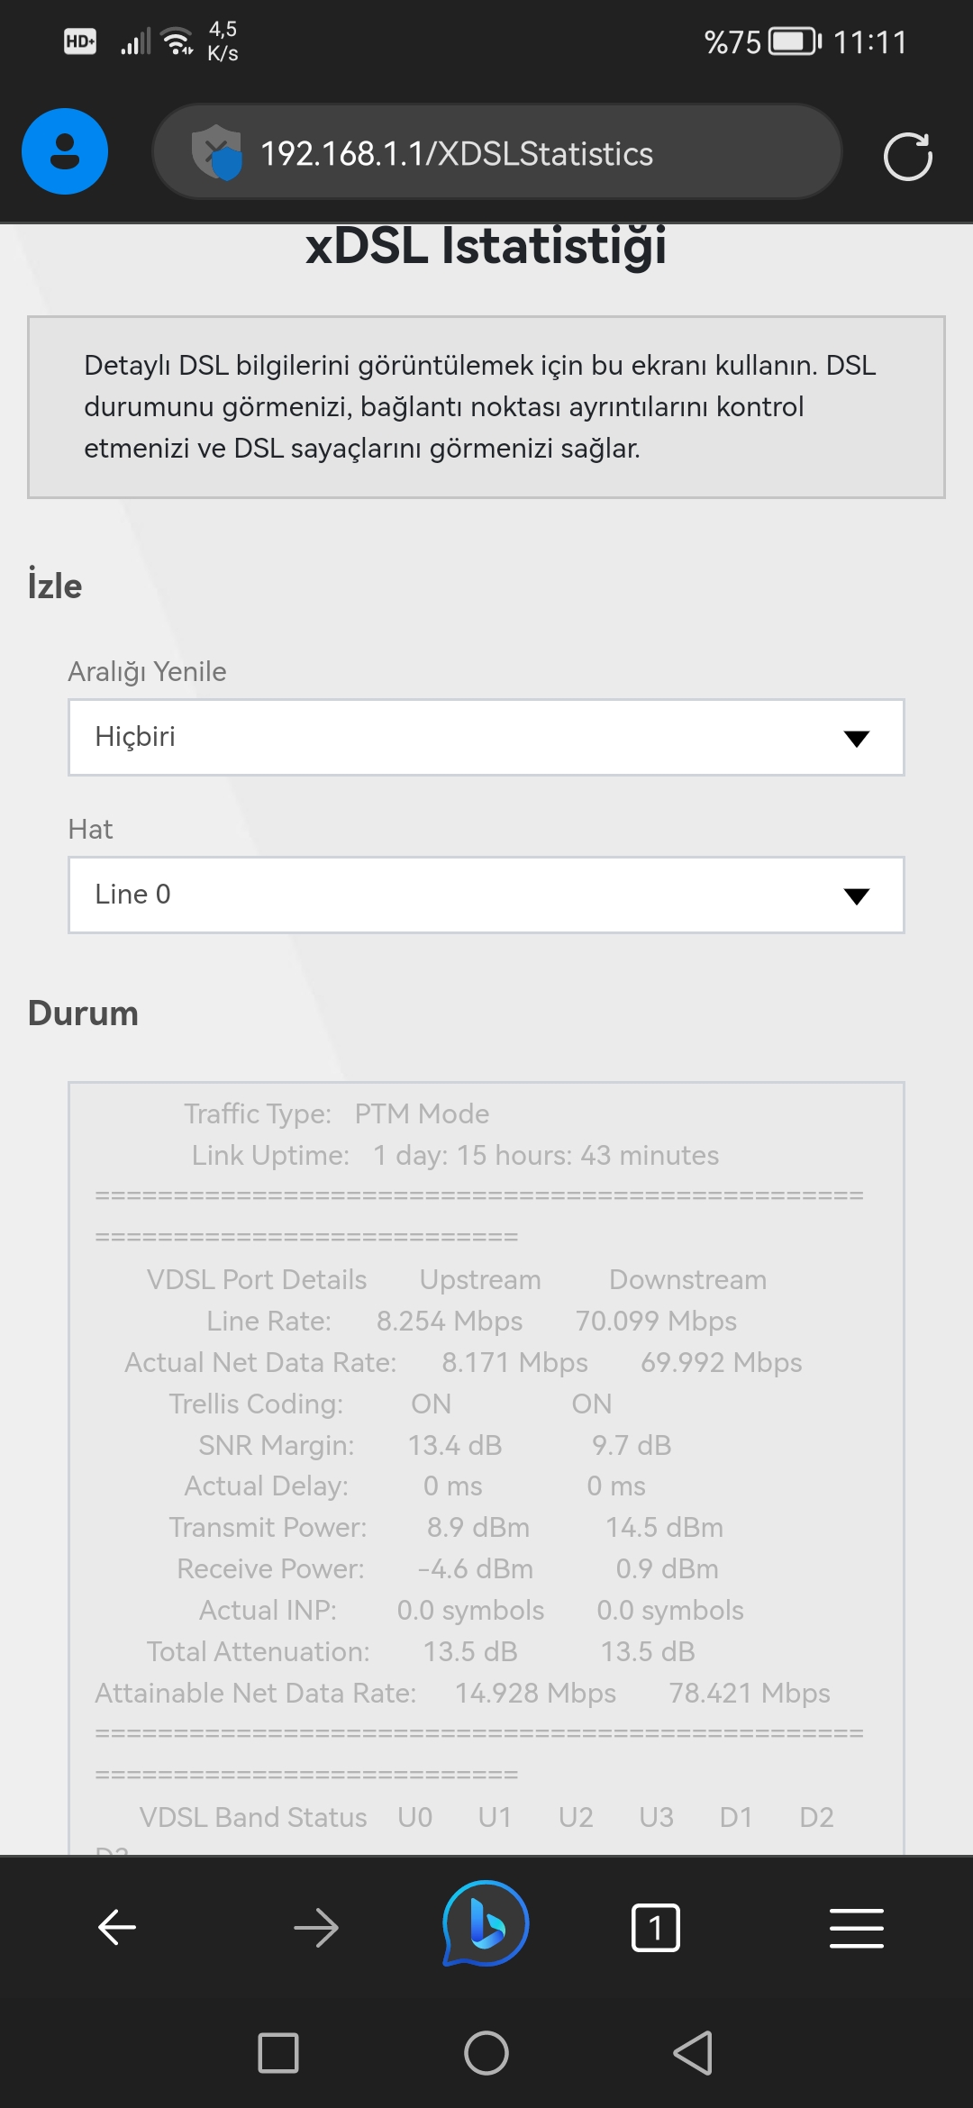Screen dimensions: 973x2108
Task: Open the Aralığı Yenile dropdown showing Hiçbiri
Action: 486,737
